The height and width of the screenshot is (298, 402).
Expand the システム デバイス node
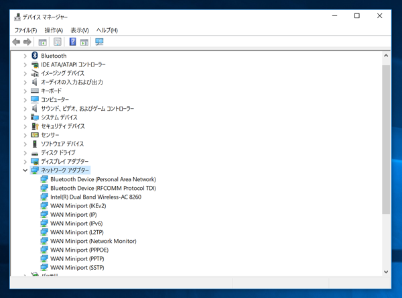pyautogui.click(x=25, y=117)
